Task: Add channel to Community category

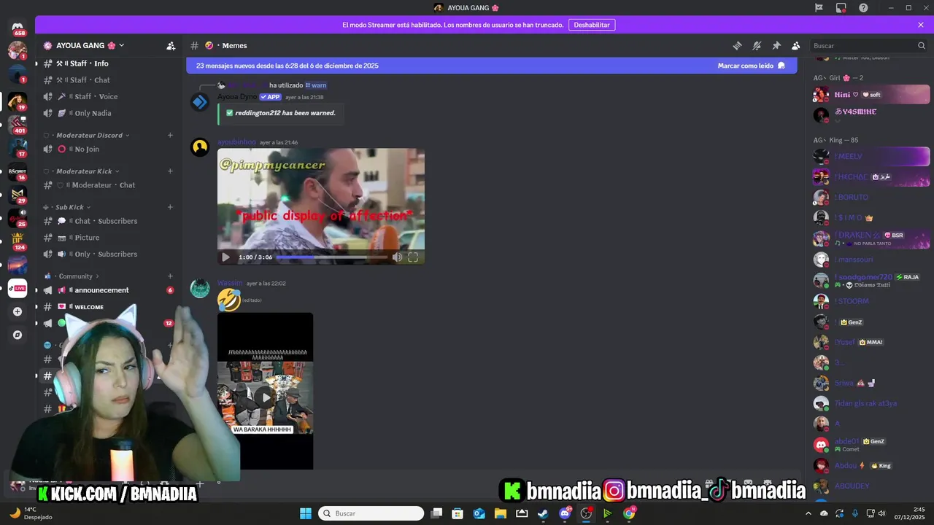Action: 170,276
